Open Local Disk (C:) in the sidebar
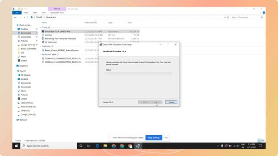This screenshot has width=278, height=156. point(25,103)
